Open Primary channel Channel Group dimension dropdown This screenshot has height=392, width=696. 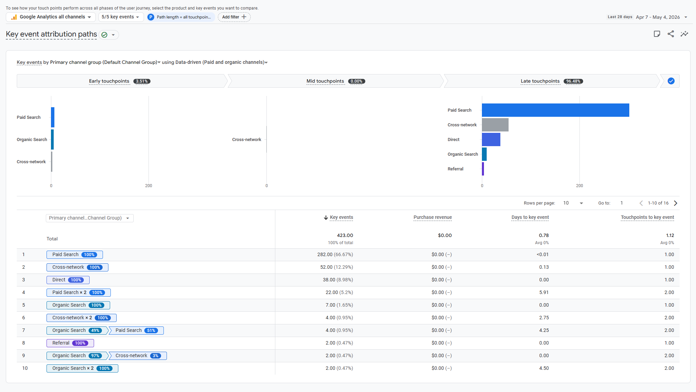click(90, 218)
